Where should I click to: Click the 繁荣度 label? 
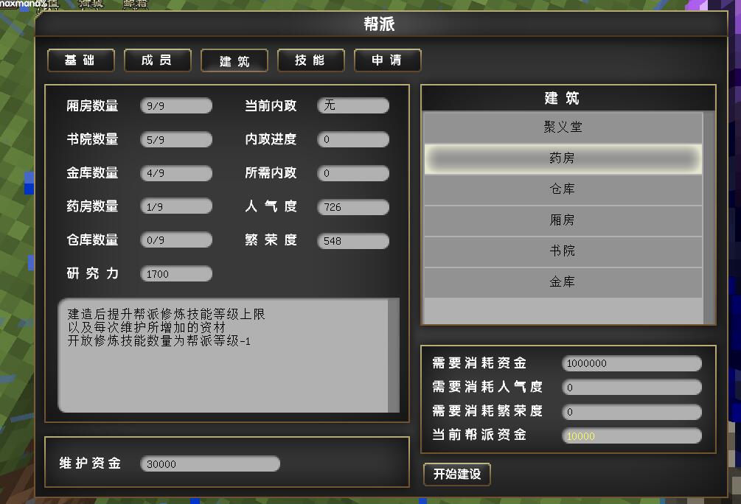point(271,240)
